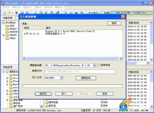Click the message list's right scroll arrow
The image size is (154, 113).
point(121,58)
